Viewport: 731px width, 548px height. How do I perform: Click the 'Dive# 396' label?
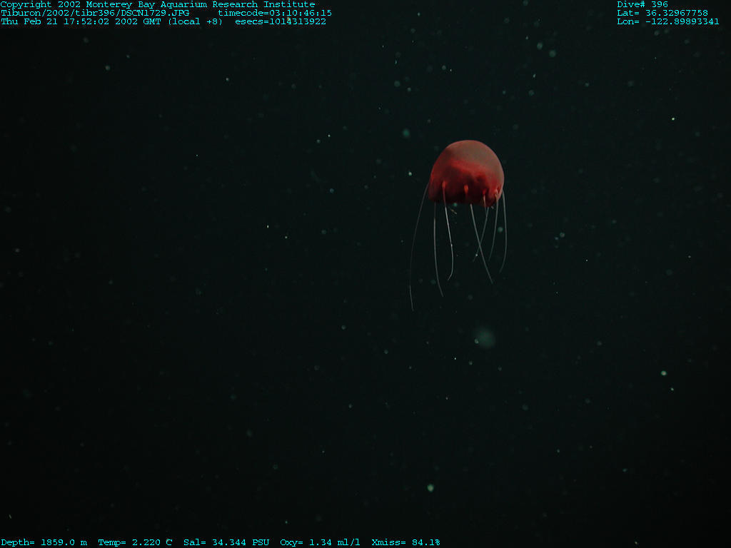tap(642, 5)
